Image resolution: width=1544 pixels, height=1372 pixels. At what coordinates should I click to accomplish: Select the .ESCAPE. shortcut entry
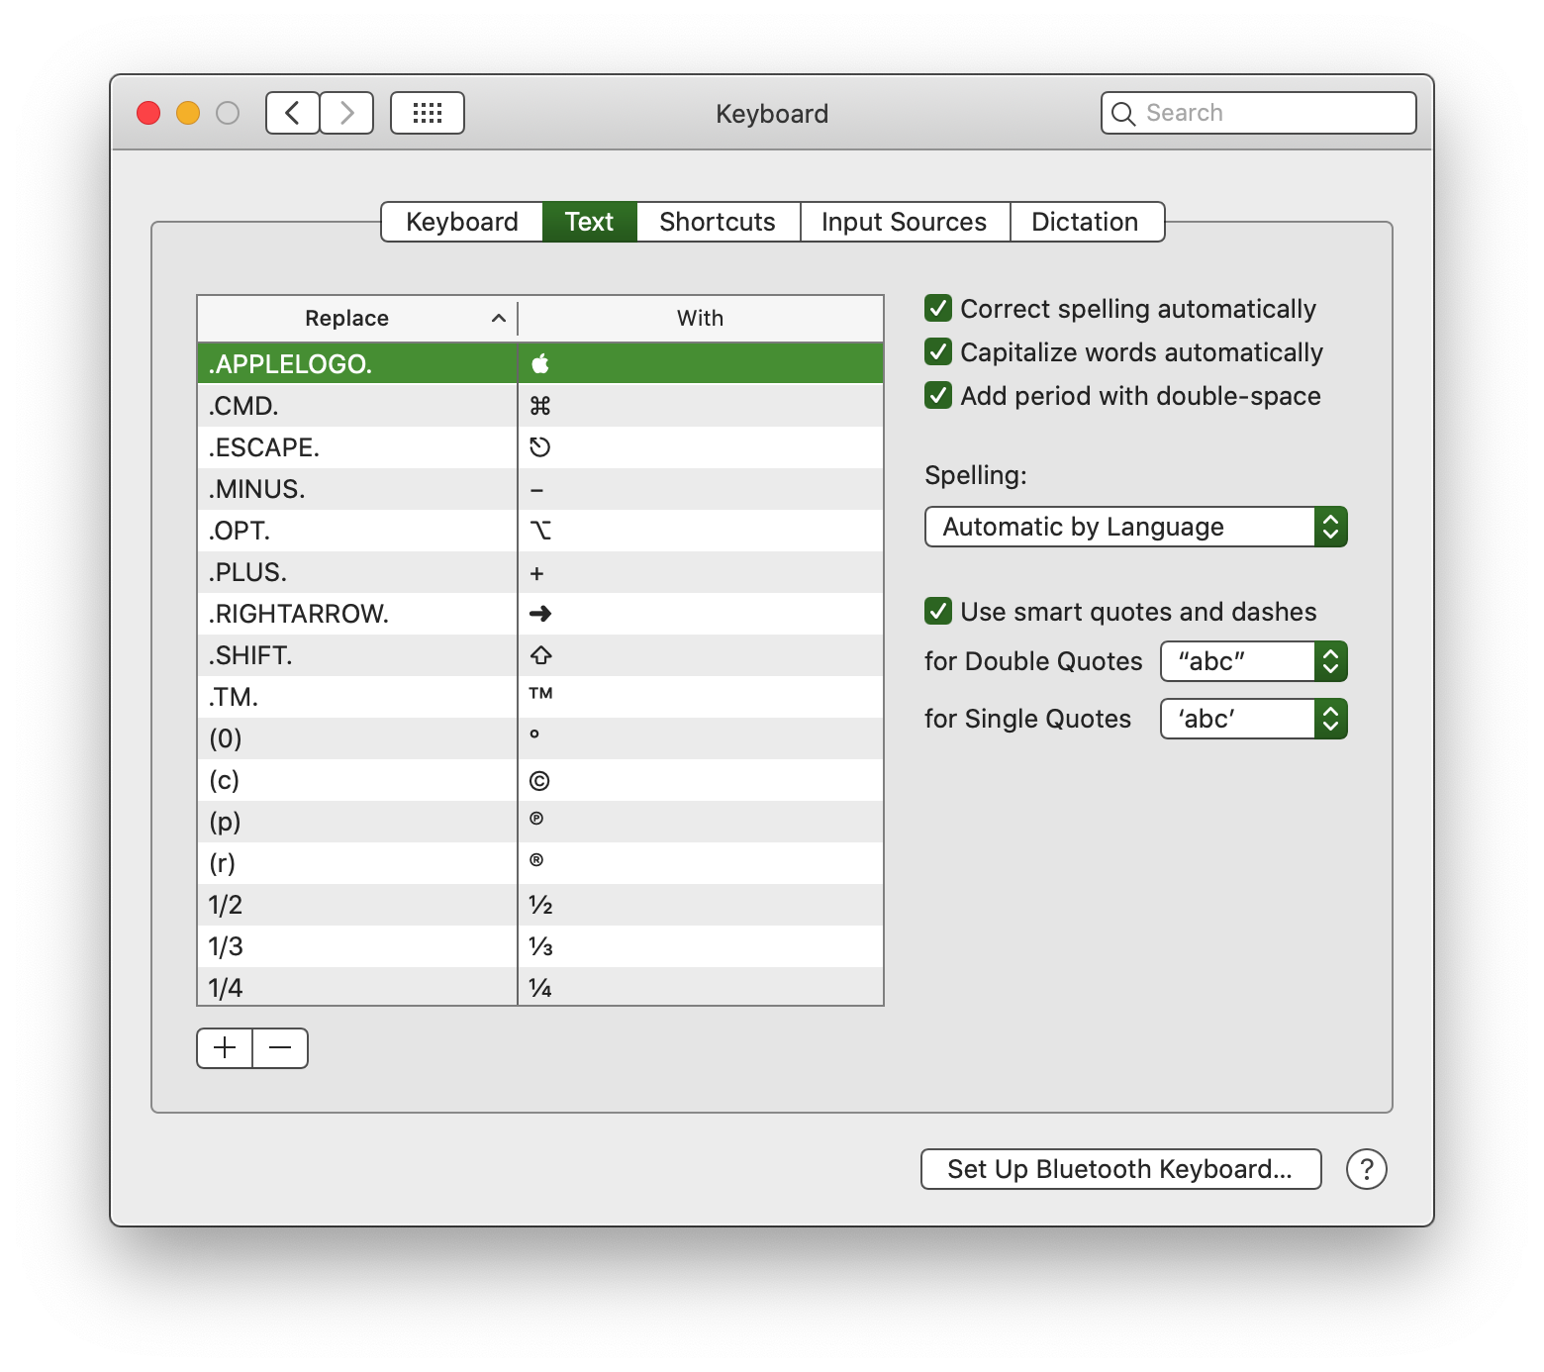click(x=357, y=447)
